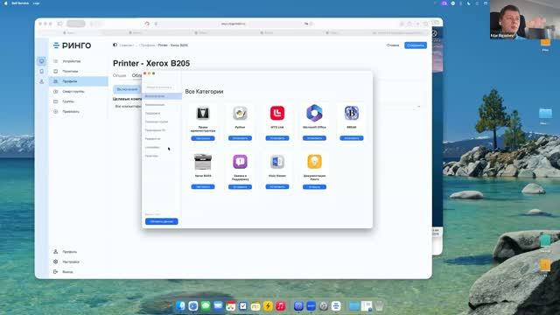Select the Коммуникации category
The width and height of the screenshot is (560, 315).
155,105
